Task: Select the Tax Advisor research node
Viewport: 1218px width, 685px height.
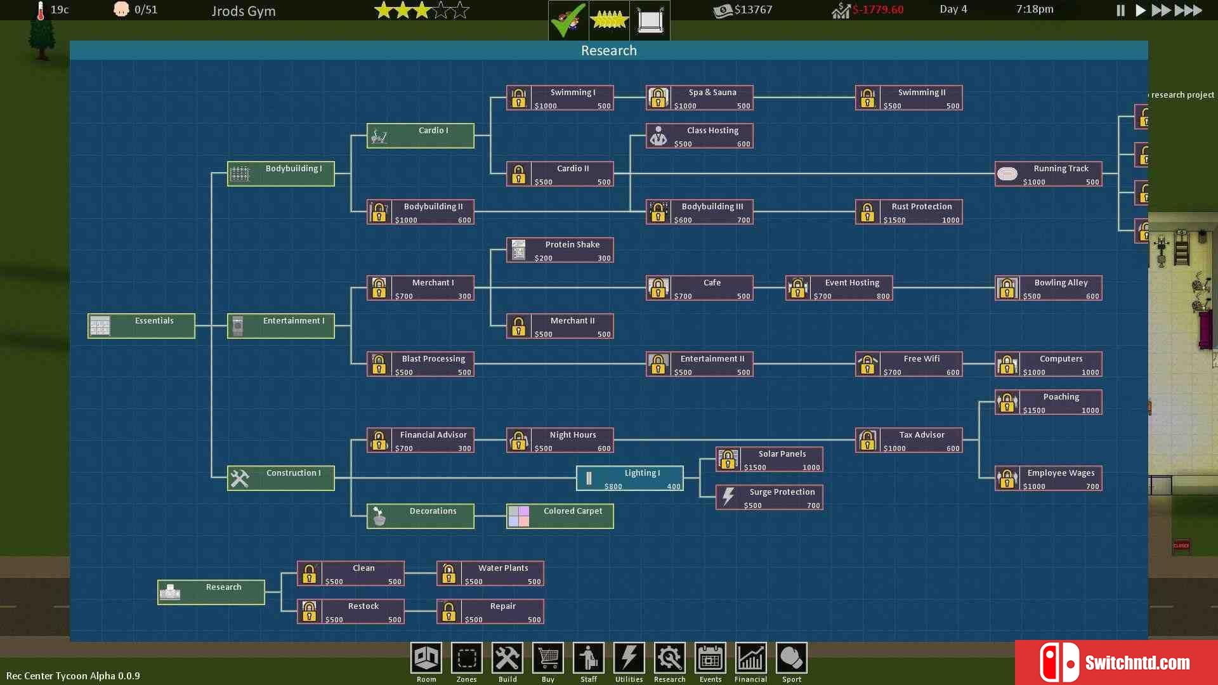Action: tap(908, 440)
